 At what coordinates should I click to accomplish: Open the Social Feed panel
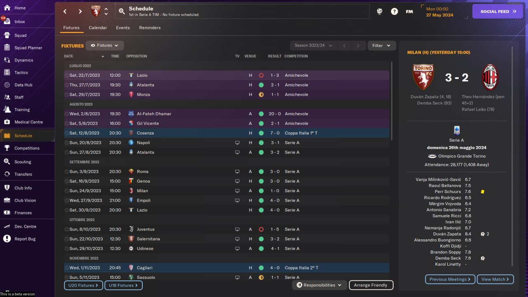click(497, 12)
